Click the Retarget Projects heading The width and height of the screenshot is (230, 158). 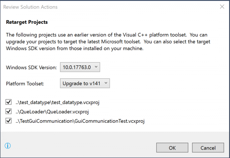(x=27, y=22)
